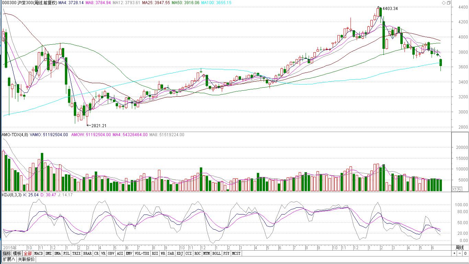This screenshot has height=264, width=469.
Task: Switch indicator to MTM
Action: pos(206,253)
